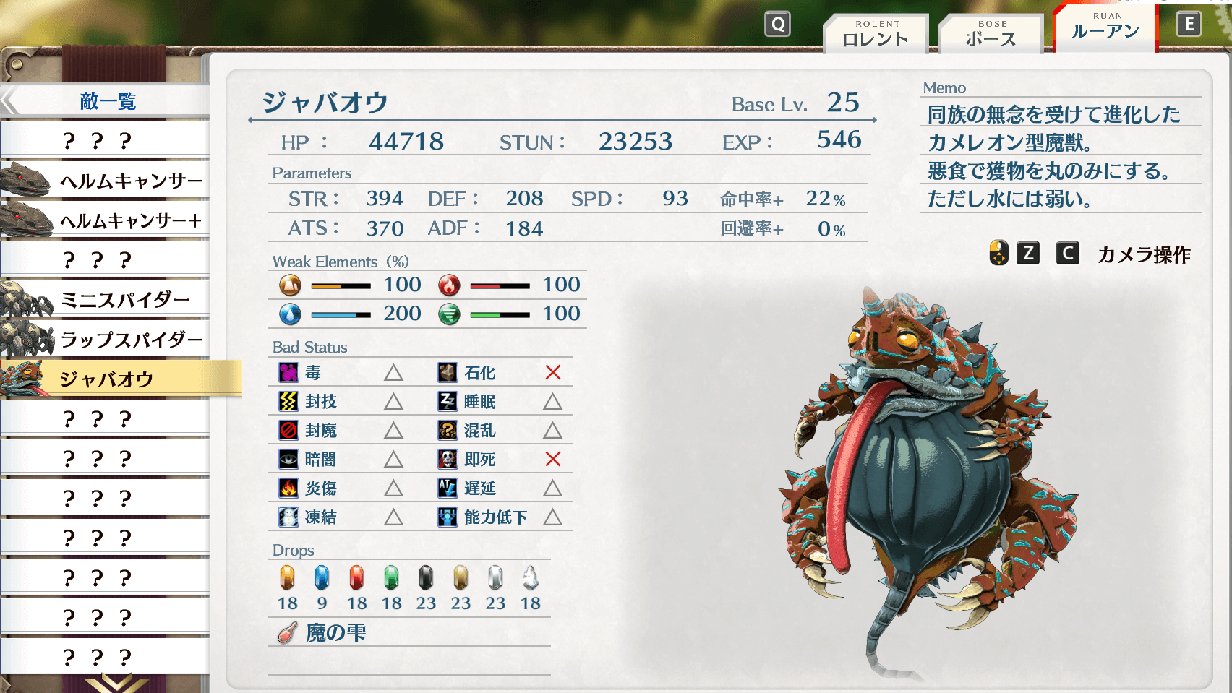The height and width of the screenshot is (693, 1232).
Task: Select the 即死 skull status icon
Action: coord(448,460)
